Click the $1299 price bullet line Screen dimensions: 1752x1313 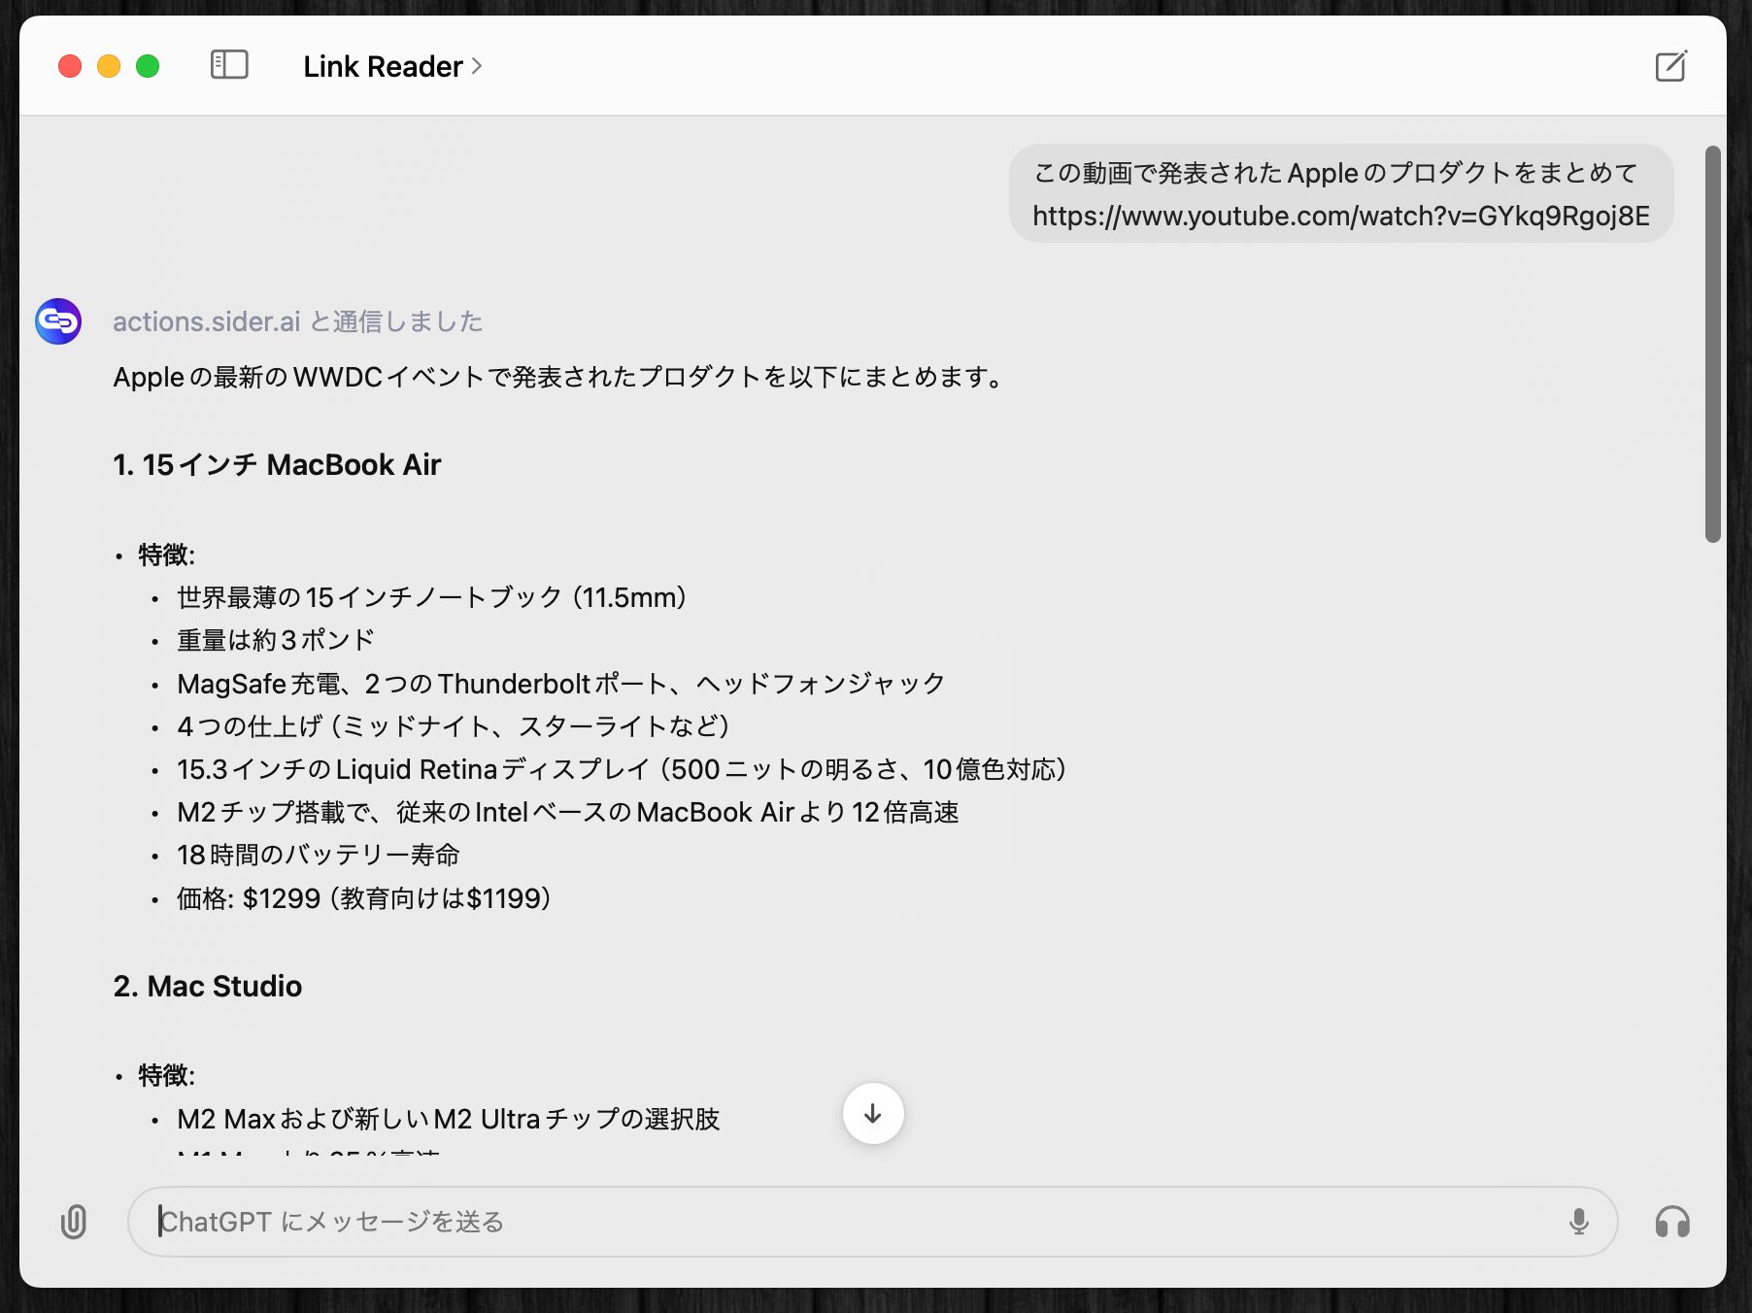[x=364, y=898]
